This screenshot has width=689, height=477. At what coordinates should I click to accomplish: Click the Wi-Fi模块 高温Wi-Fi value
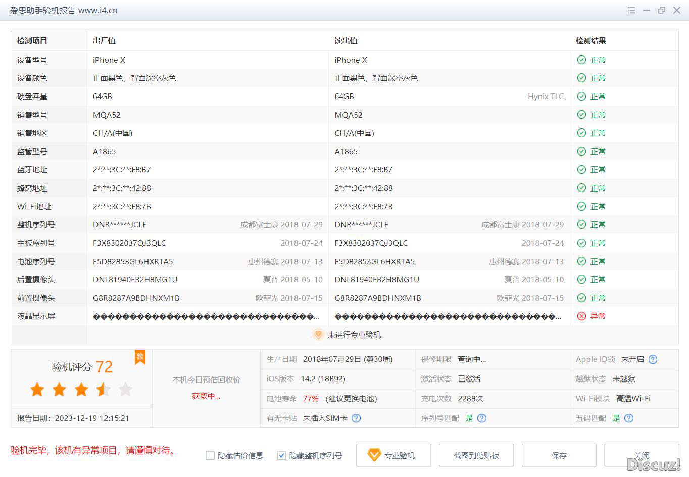pyautogui.click(x=633, y=399)
